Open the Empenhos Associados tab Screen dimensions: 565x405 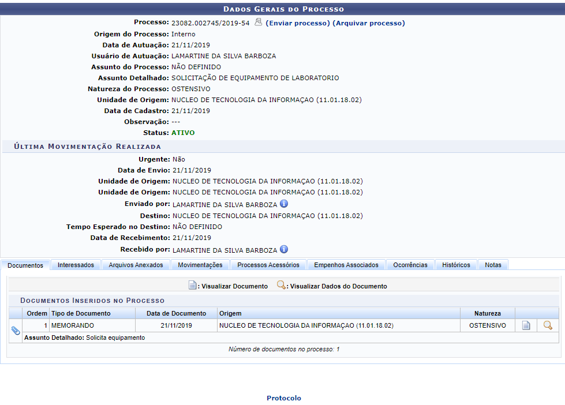[346, 265]
